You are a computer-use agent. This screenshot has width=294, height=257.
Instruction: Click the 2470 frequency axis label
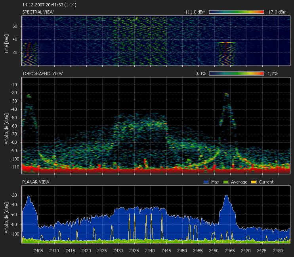coord(246,251)
